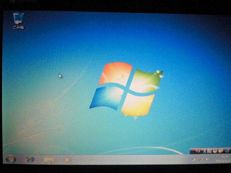Select the ごみ箱 recycle bin icon

coord(18,21)
